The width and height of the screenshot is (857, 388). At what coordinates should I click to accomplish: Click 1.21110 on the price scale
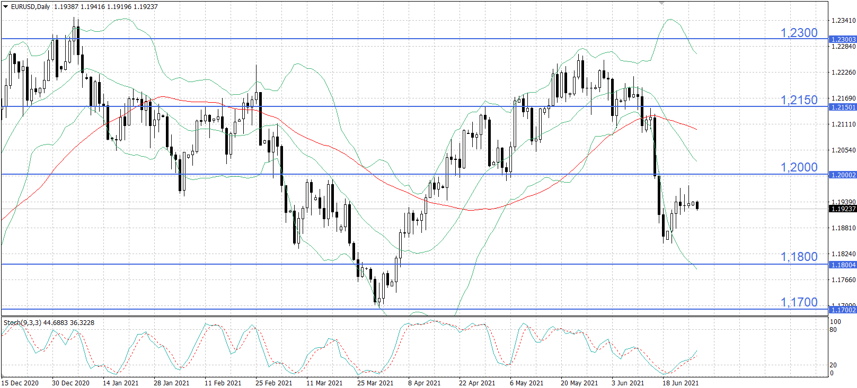[844, 124]
